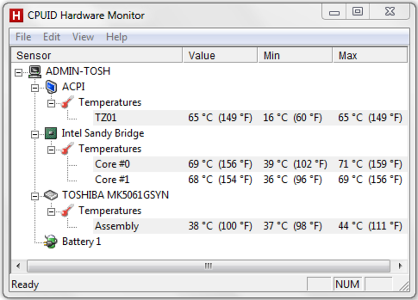The image size is (418, 300).
Task: Select the Core #0 sensor row
Action: (250, 164)
